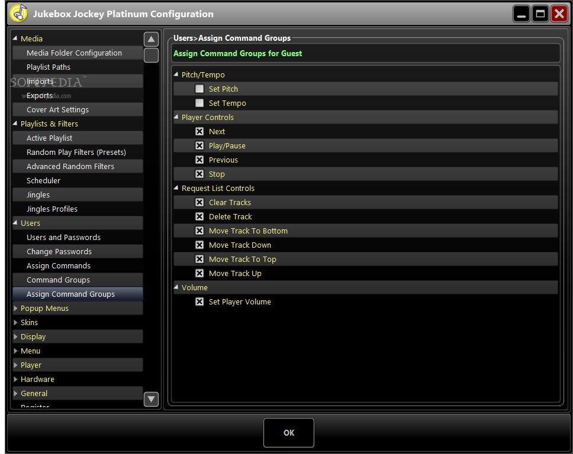
Task: Collapse the Users tree section
Action: [15, 223]
